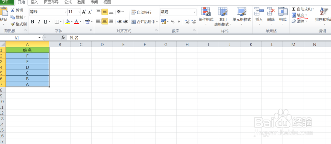Toggle italic formatting
This screenshot has height=144, width=331.
(39, 22)
